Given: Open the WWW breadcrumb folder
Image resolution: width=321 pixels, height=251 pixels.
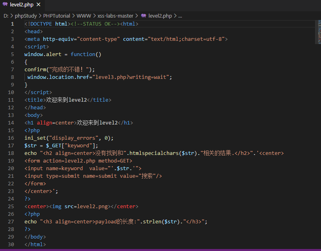Looking at the screenshot, I should [84, 16].
